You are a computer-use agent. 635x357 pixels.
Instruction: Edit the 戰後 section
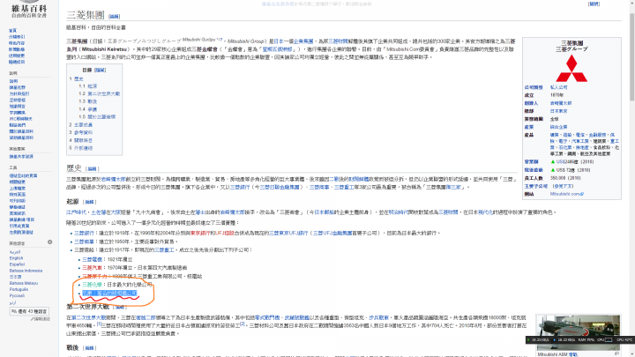[89, 348]
